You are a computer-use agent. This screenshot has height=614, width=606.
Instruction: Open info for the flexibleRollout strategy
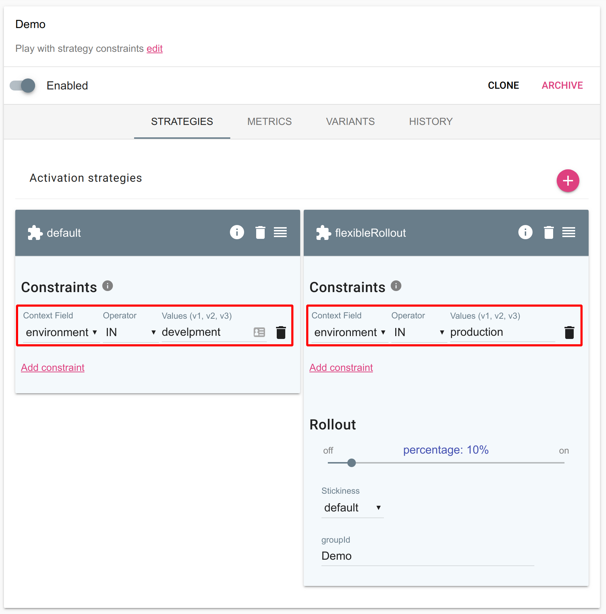coord(525,232)
